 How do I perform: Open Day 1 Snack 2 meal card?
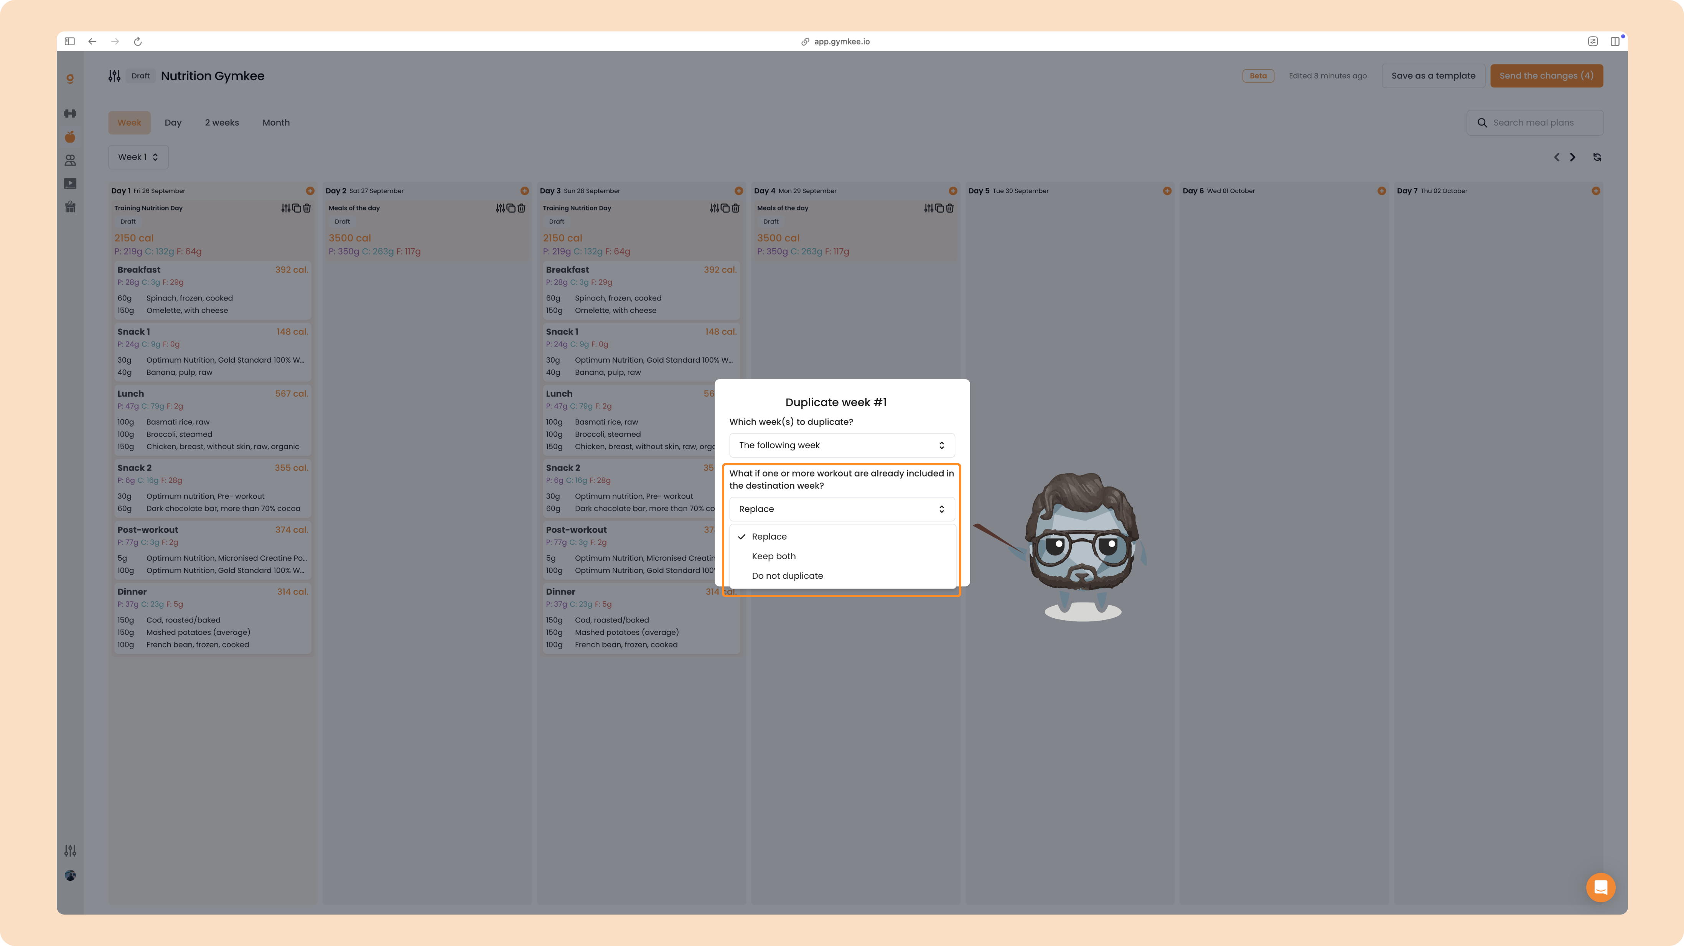(x=213, y=488)
